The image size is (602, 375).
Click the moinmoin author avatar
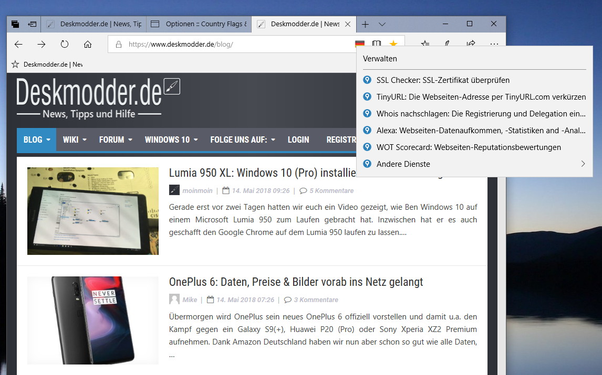(174, 190)
